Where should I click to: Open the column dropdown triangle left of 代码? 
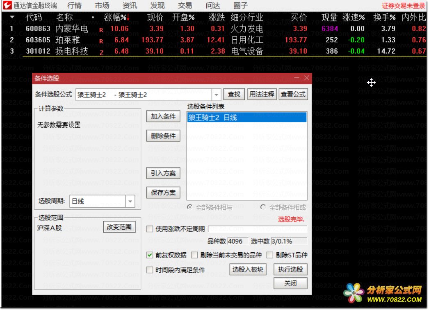pyautogui.click(x=12, y=17)
